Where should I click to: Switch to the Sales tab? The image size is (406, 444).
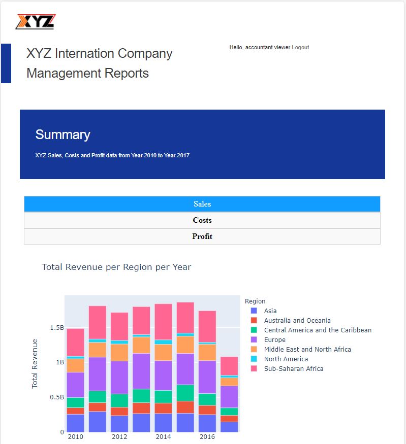[202, 204]
